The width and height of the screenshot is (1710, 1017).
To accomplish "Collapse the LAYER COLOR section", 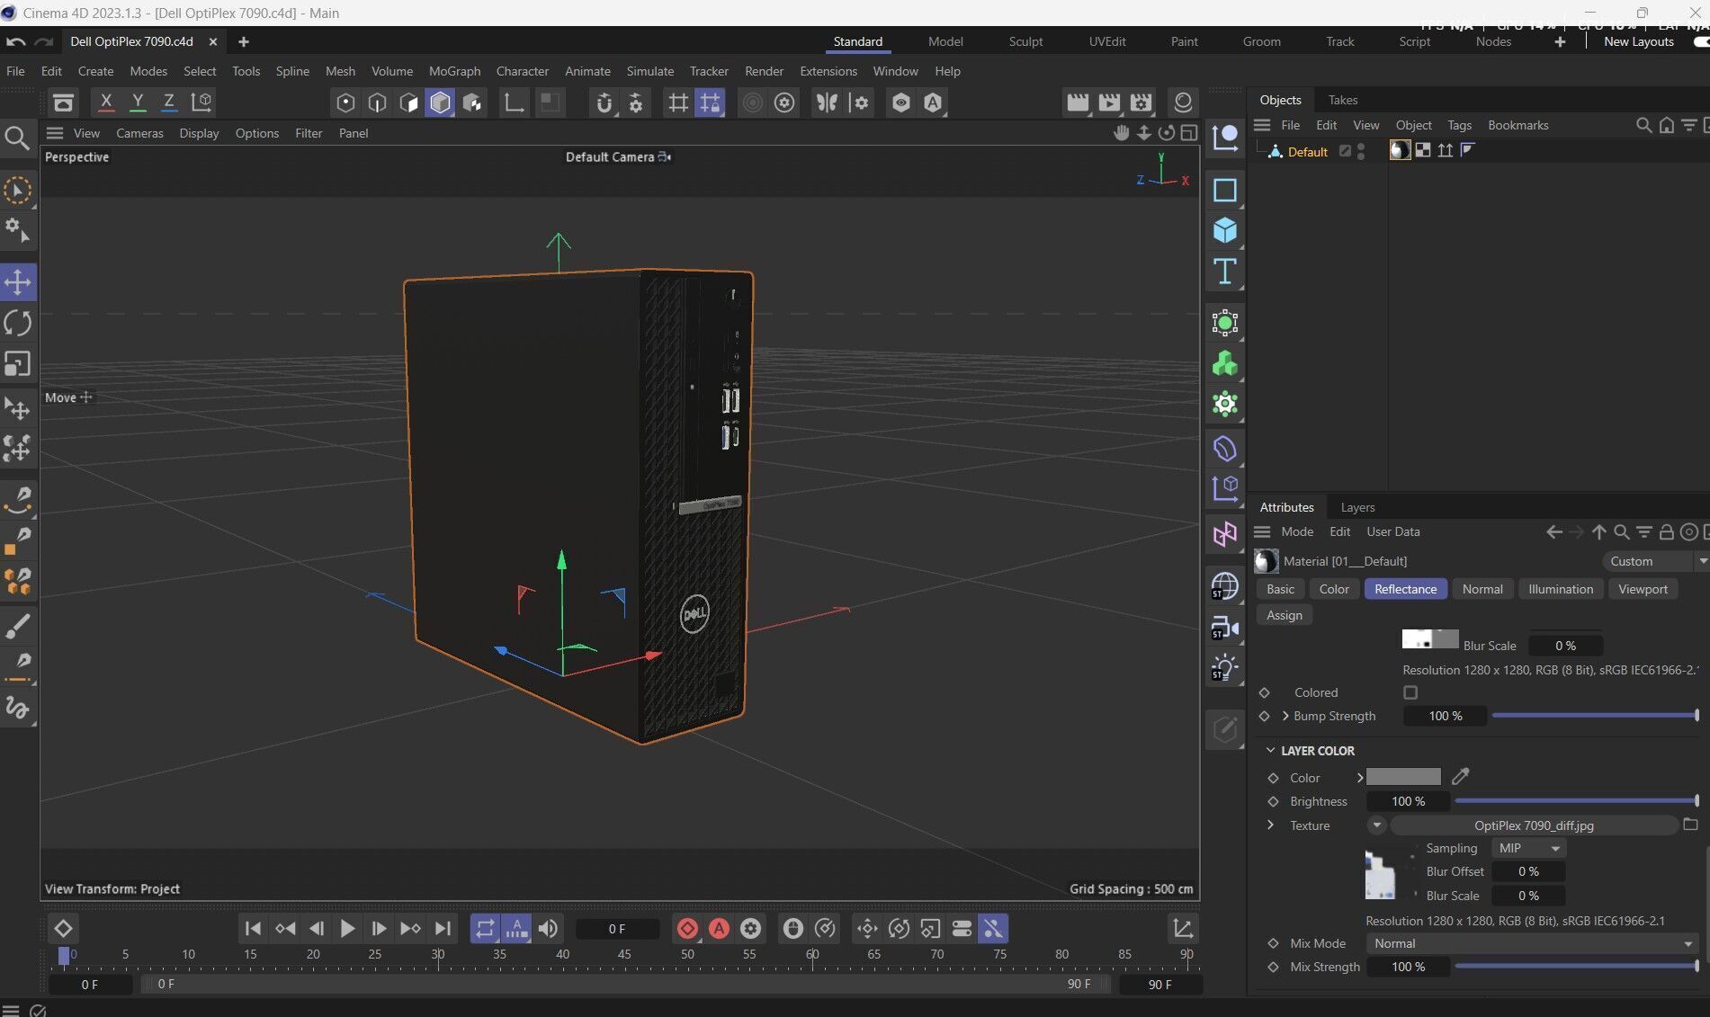I will (1270, 750).
